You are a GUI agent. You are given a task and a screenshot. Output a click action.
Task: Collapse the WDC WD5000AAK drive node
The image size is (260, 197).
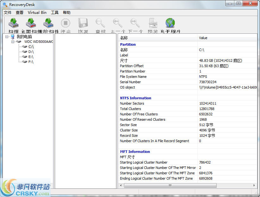point(13,41)
